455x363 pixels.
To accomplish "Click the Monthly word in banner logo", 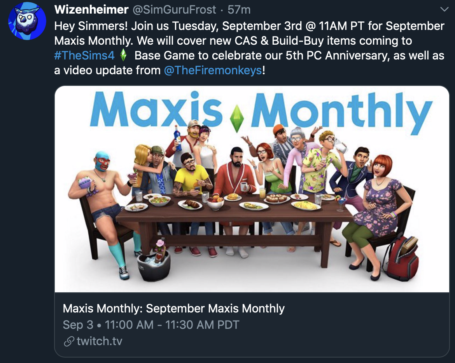I will [x=342, y=112].
